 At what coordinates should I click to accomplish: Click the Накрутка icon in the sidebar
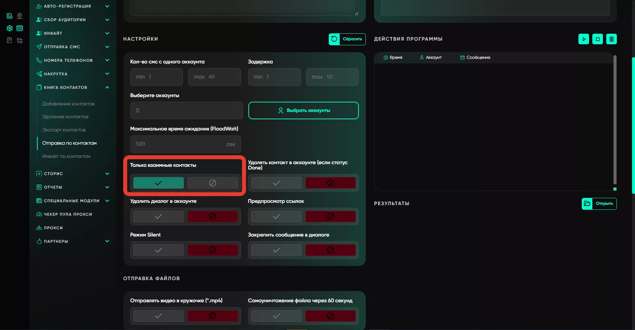[39, 74]
